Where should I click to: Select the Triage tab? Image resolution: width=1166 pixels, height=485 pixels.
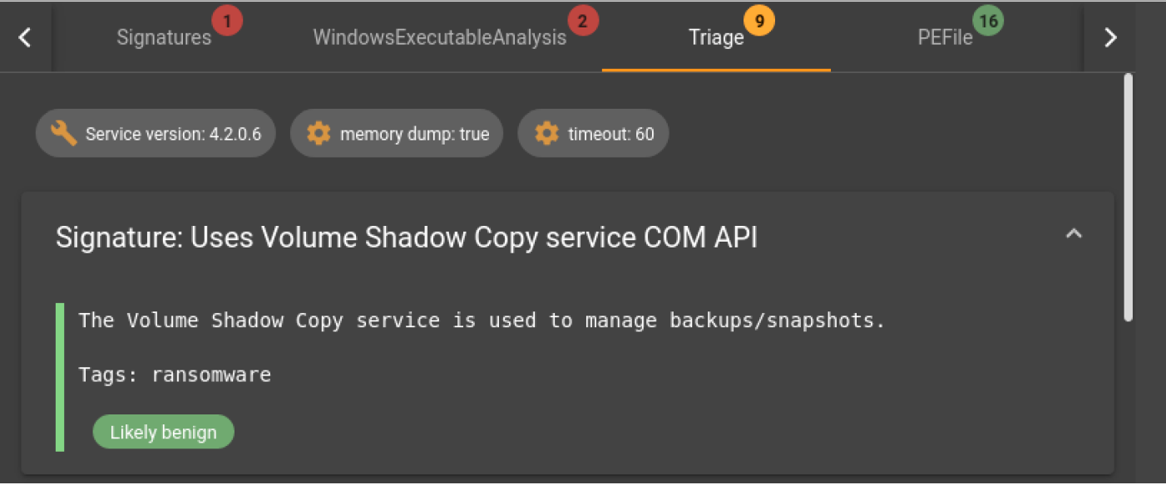[716, 37]
